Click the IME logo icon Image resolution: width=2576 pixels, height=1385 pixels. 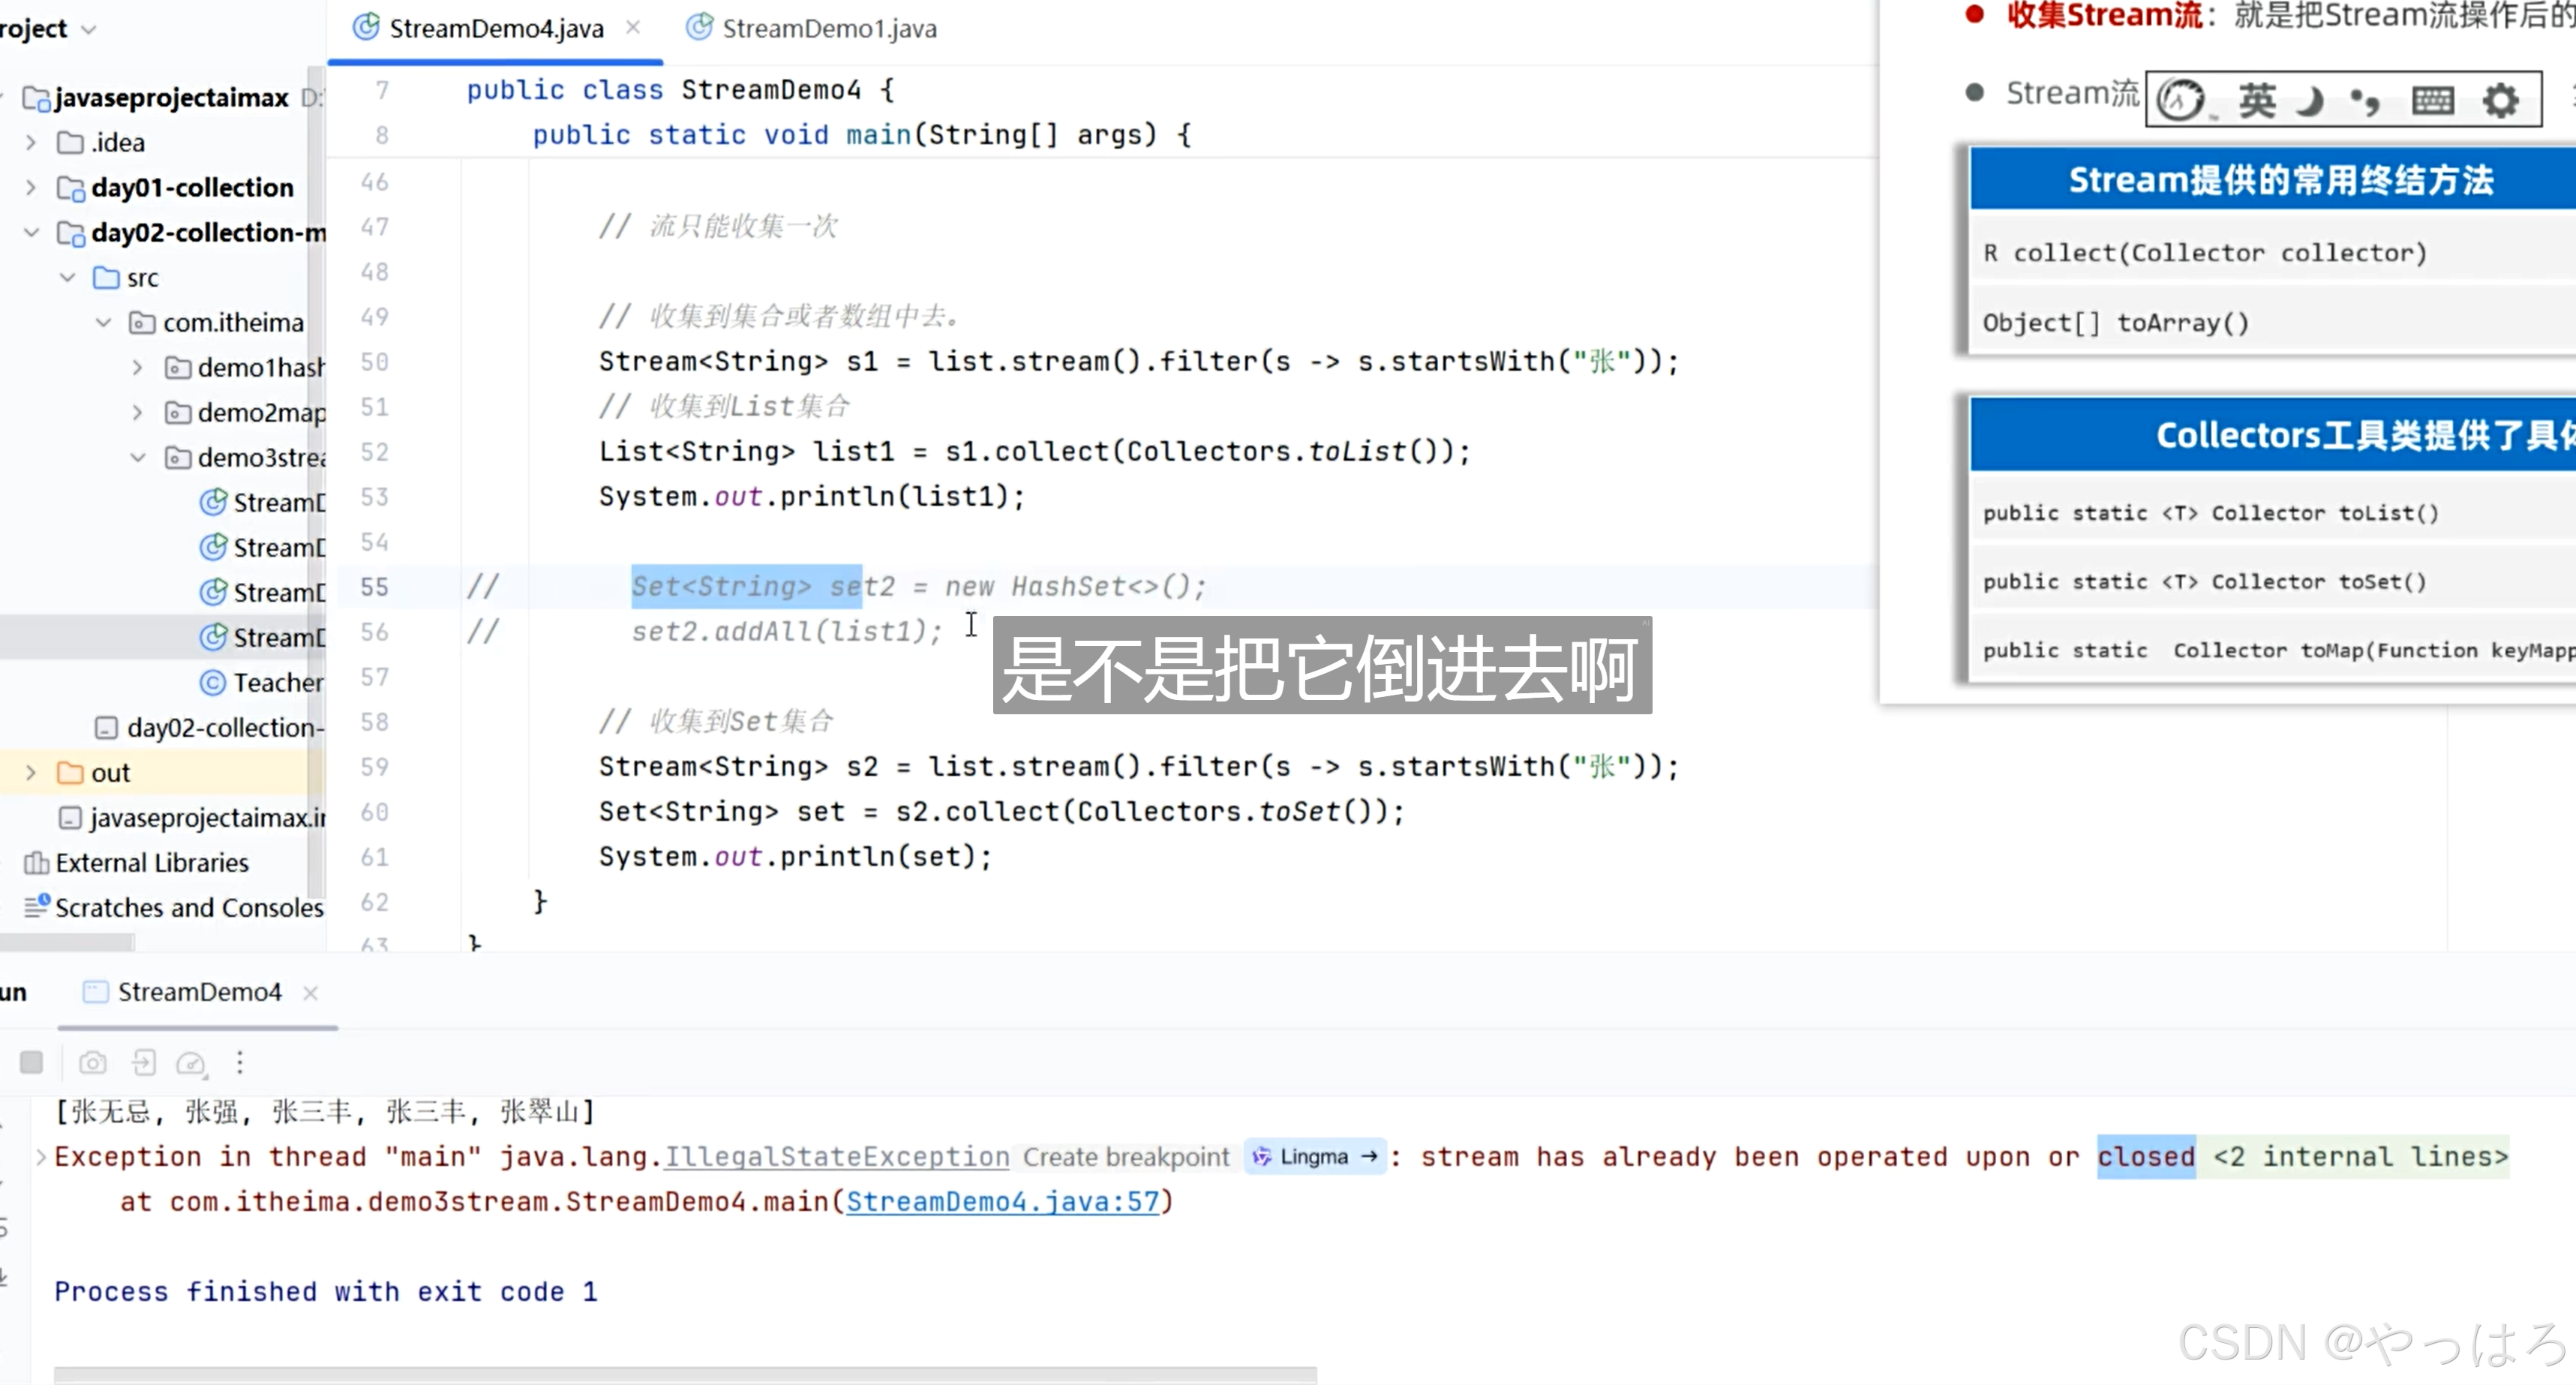[2182, 100]
